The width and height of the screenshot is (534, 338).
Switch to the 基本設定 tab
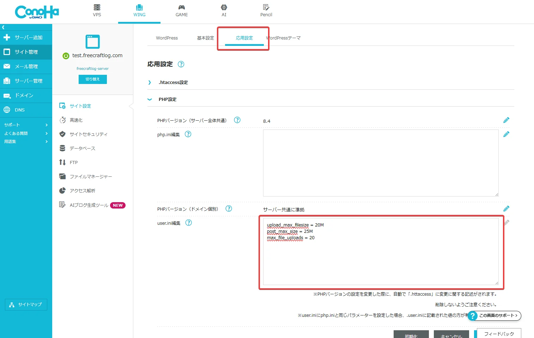pyautogui.click(x=205, y=38)
